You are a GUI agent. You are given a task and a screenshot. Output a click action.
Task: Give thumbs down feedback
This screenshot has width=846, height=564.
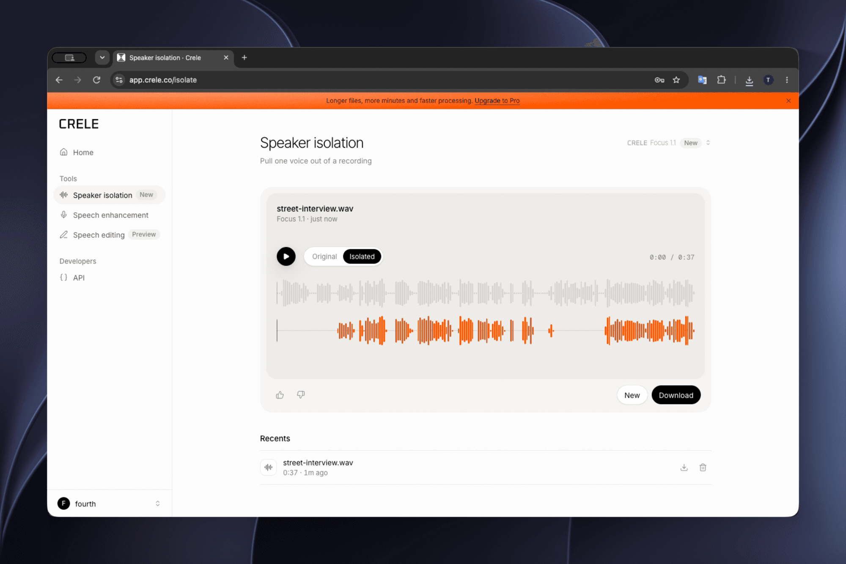(x=301, y=395)
